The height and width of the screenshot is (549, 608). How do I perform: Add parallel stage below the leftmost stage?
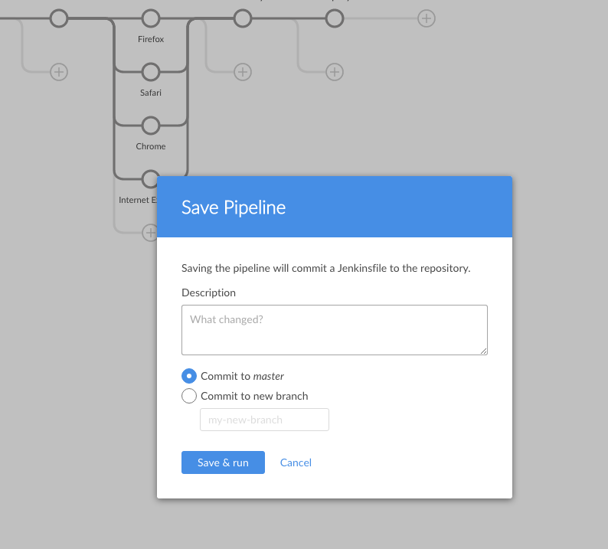(59, 72)
